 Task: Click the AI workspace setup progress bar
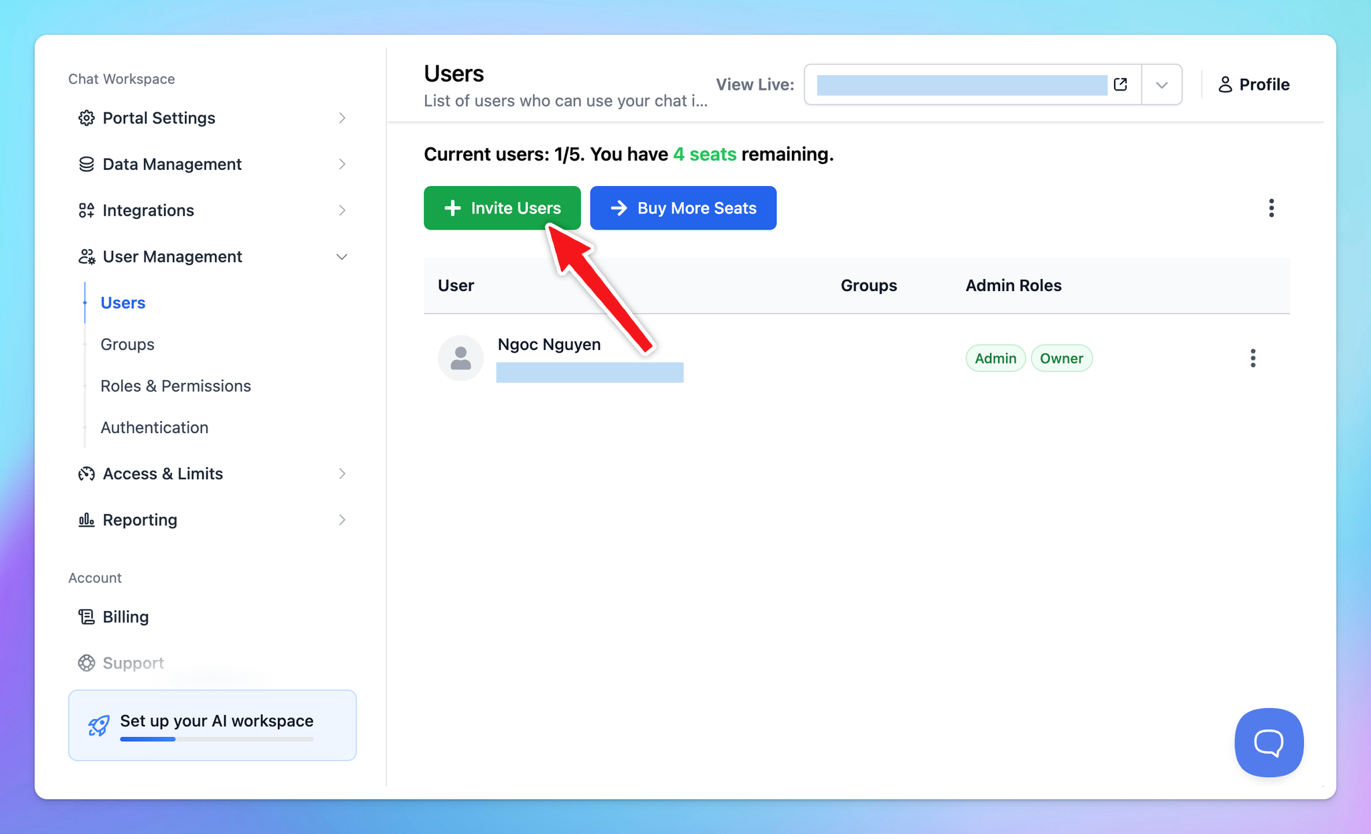[x=216, y=739]
